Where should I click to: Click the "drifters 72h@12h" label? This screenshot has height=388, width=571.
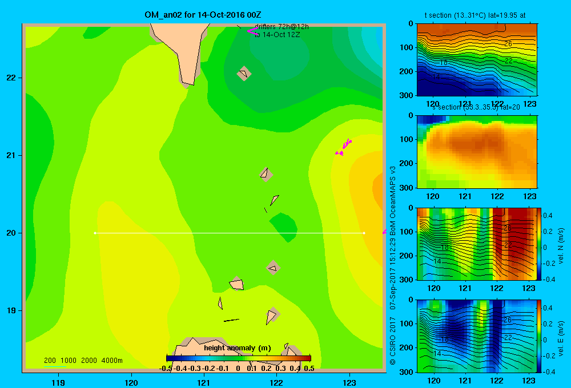(x=282, y=27)
